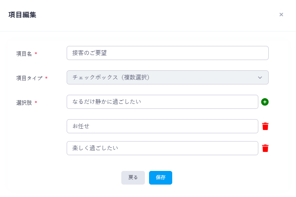Image resolution: width=296 pixels, height=197 pixels.
Task: Focus the 項目名 field containing 接客のご要望
Action: (167, 53)
